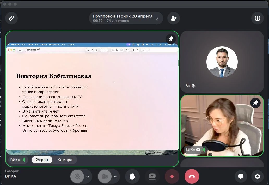The image size is (269, 185).
Task: Turn on your camera
Action: tap(105, 176)
